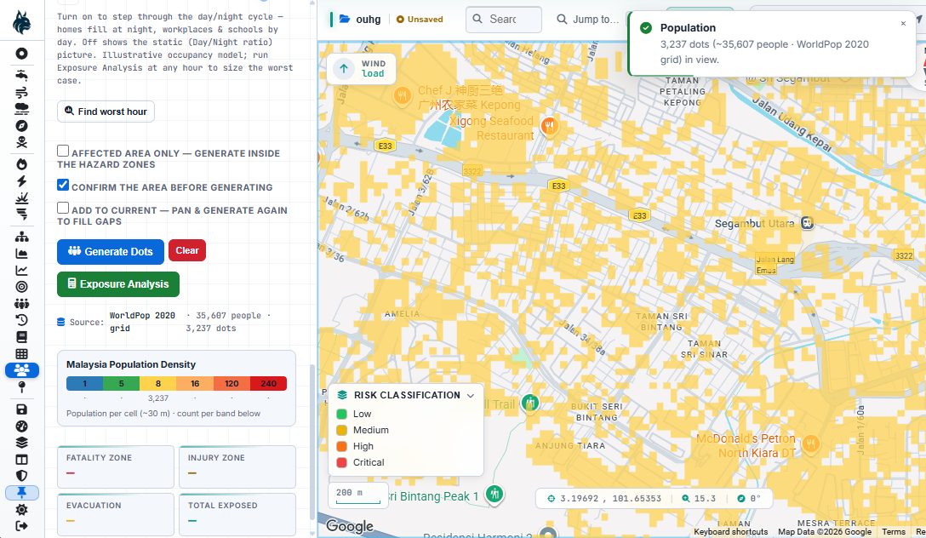Open the people group icon below the bullseye
The image size is (926, 538).
[22, 304]
